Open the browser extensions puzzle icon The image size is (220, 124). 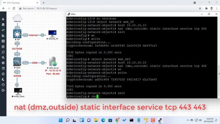pos(206,8)
